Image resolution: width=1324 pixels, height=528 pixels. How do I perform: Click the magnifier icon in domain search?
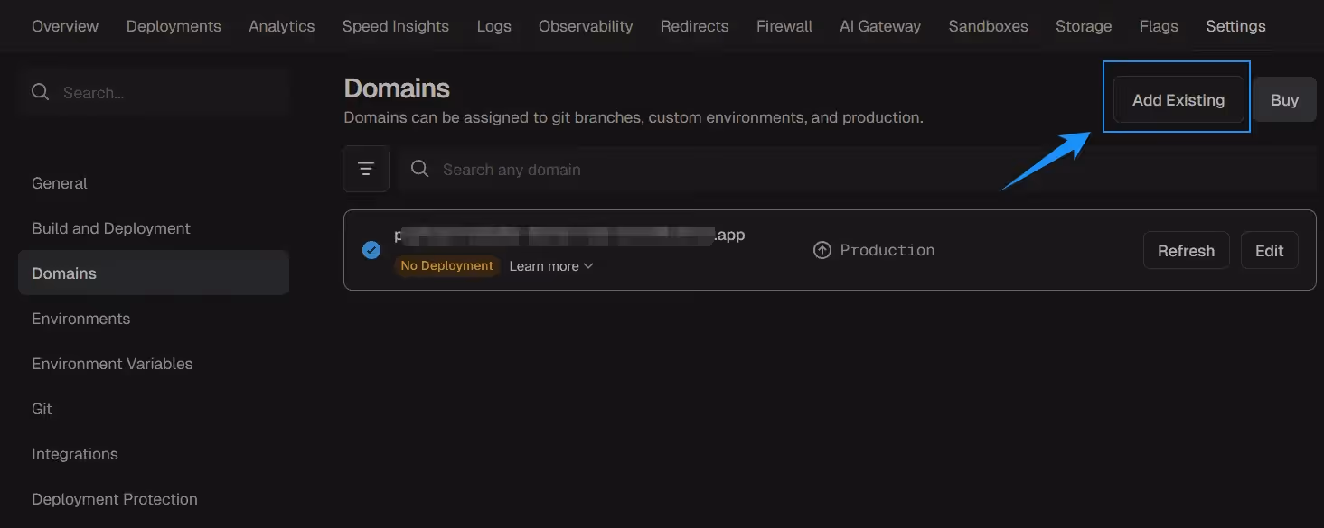(x=419, y=169)
